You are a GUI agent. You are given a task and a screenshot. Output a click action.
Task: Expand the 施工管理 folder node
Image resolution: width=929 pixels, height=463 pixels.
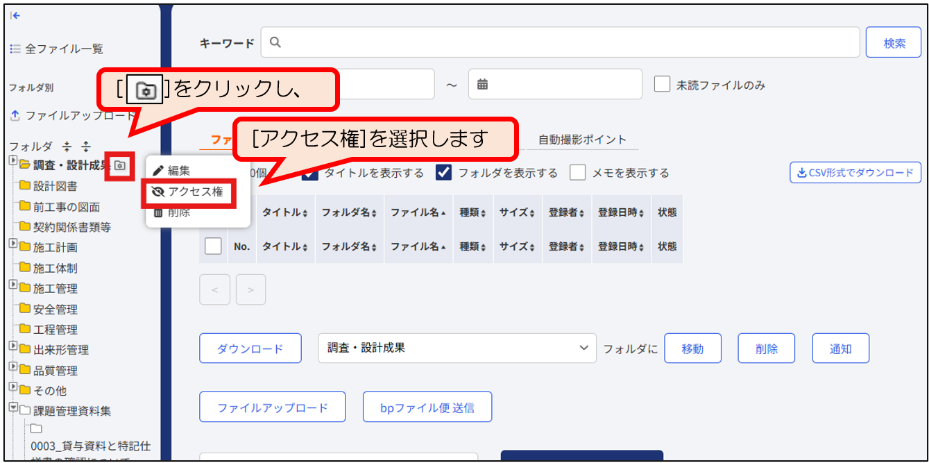[13, 285]
